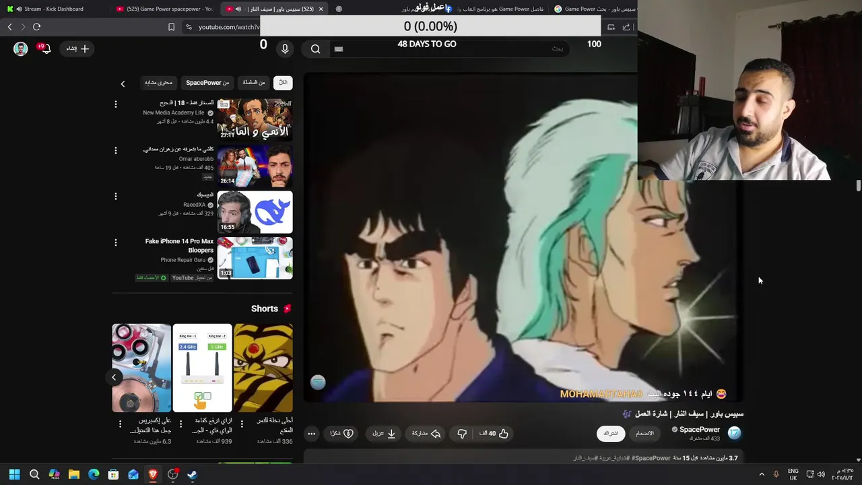This screenshot has height=485, width=862.
Task: Click the Create (إنشاء) plus button
Action: [77, 48]
